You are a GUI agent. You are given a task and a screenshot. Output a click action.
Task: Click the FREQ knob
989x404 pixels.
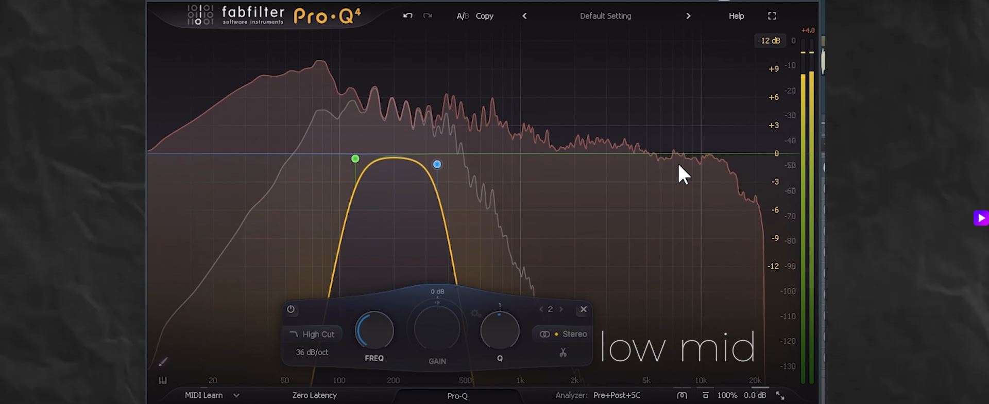[x=374, y=330]
